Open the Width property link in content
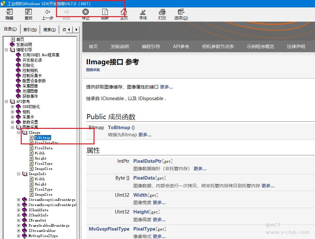The image size is (315, 239). 140,195
